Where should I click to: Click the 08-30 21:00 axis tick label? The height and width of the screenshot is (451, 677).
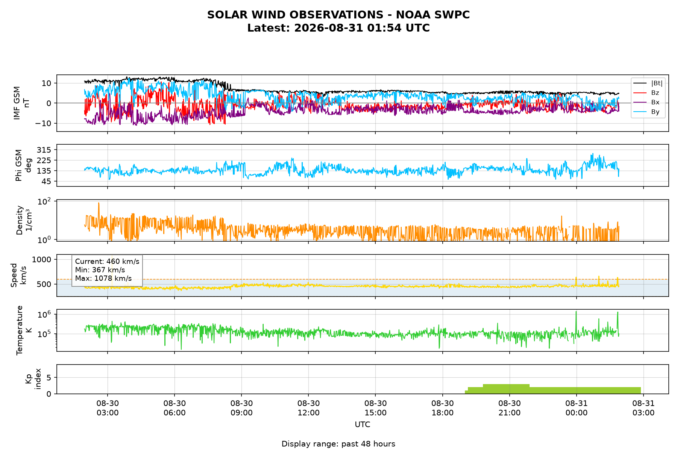(x=509, y=408)
